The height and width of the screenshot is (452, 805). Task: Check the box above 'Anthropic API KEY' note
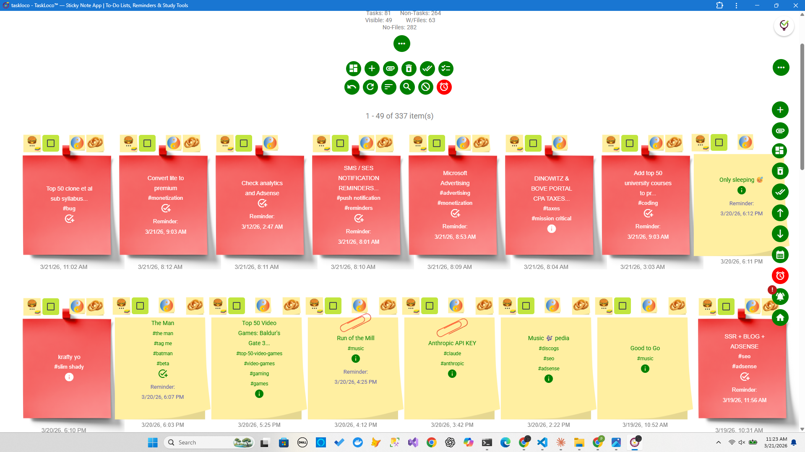tap(430, 306)
